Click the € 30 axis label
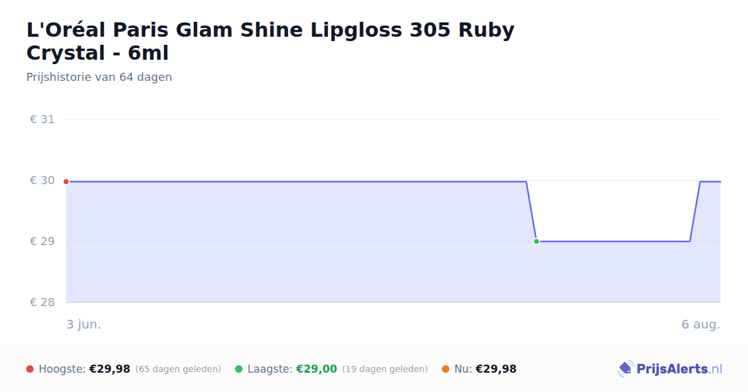The height and width of the screenshot is (392, 748). (42, 180)
